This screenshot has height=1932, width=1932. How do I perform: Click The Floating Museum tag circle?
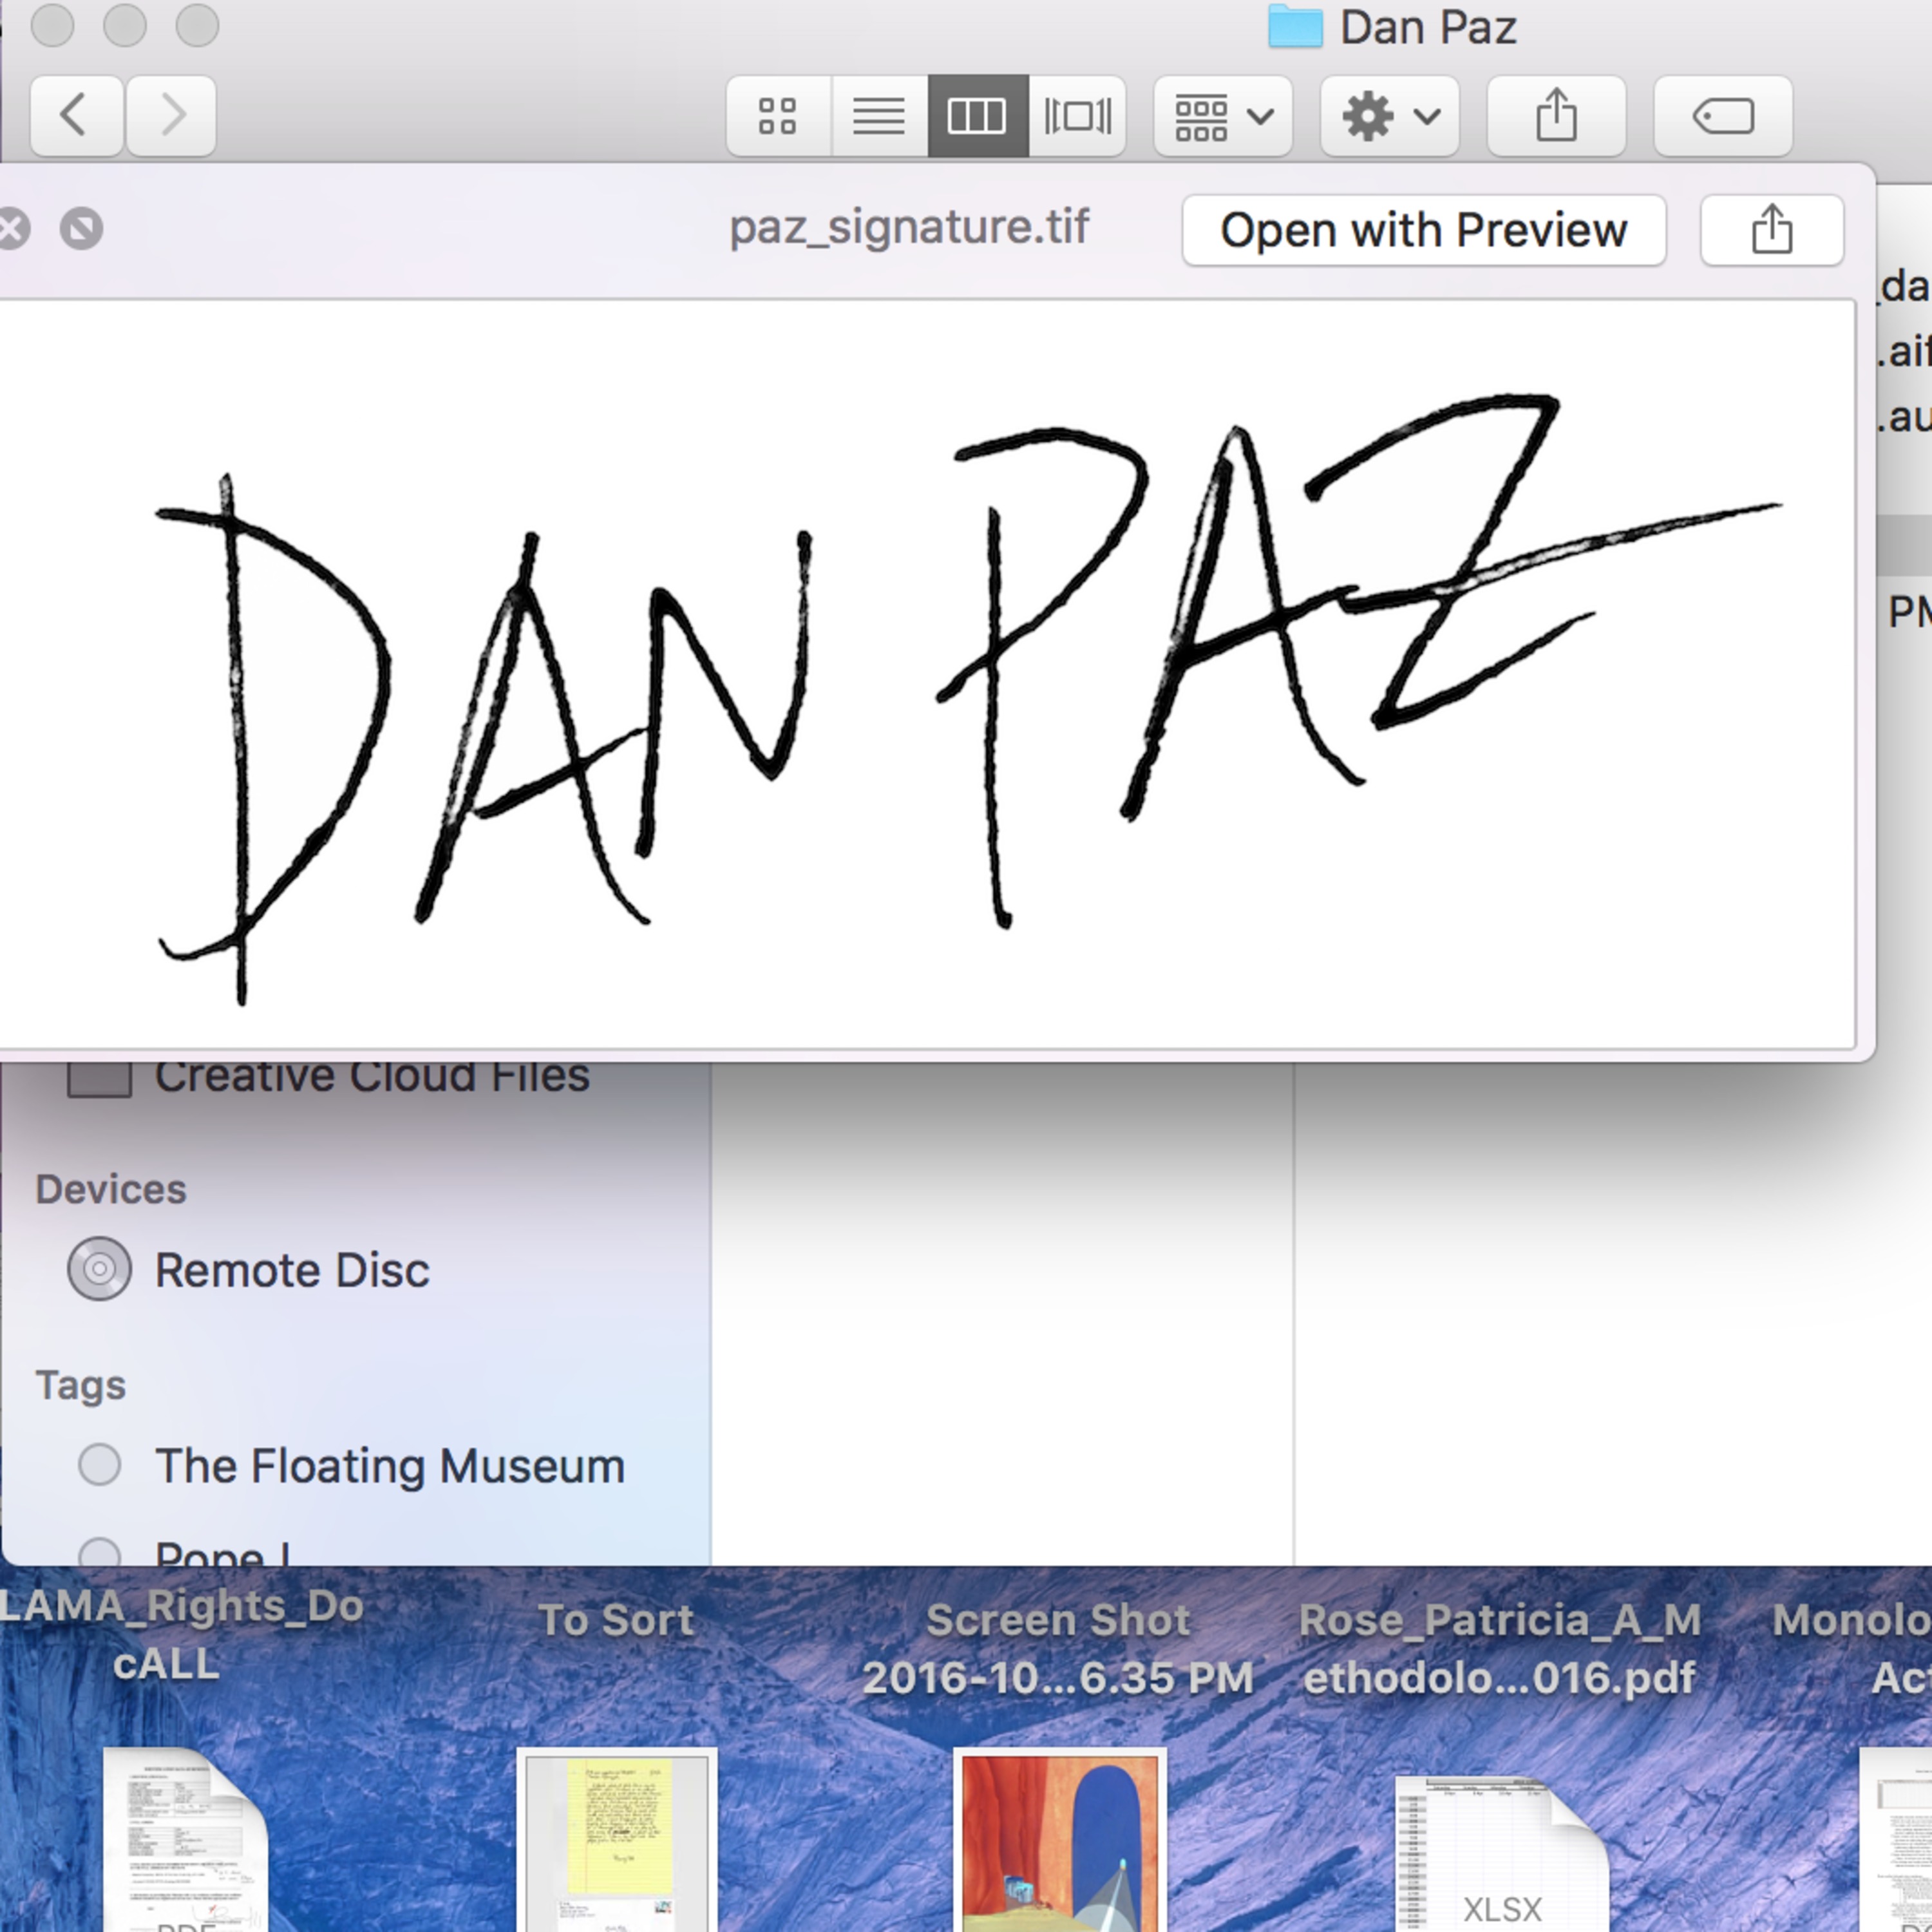tap(99, 1465)
